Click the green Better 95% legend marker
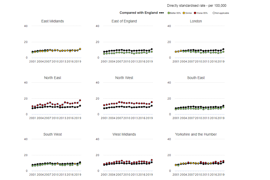The height and width of the screenshot is (180, 270). (x=169, y=13)
